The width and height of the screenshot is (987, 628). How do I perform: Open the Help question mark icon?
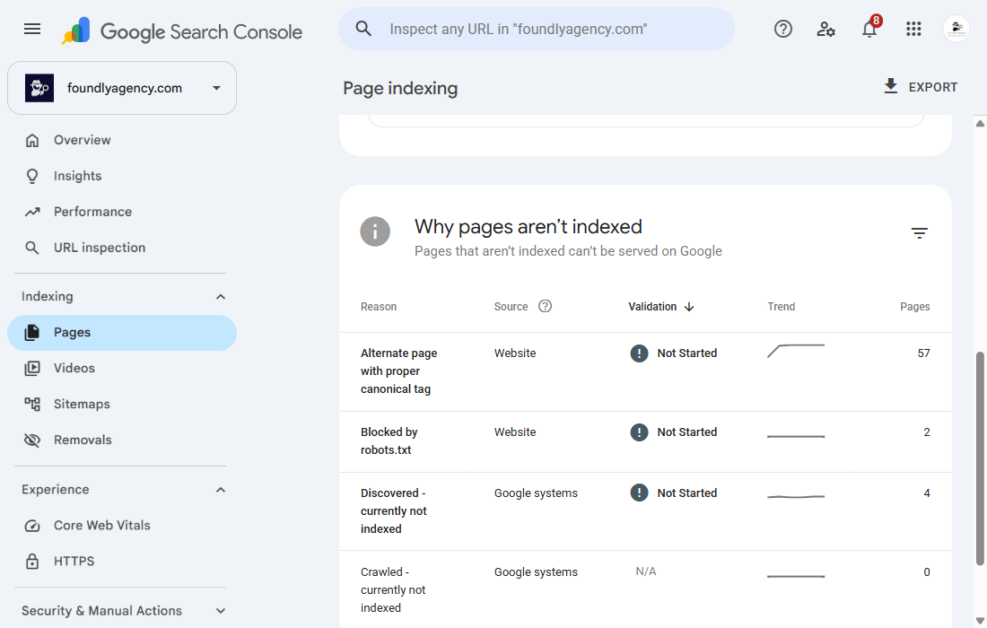click(783, 29)
